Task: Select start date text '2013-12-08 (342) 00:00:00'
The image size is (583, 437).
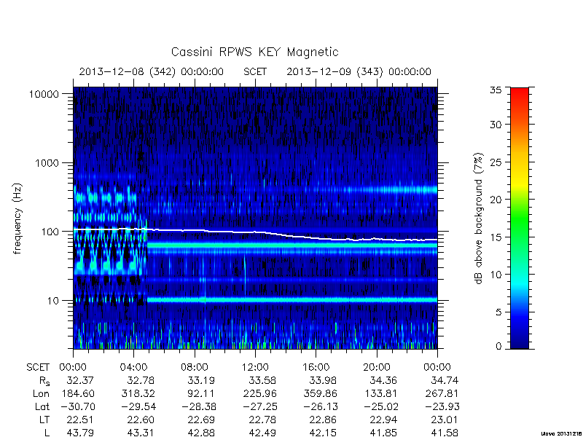Action: coord(152,71)
